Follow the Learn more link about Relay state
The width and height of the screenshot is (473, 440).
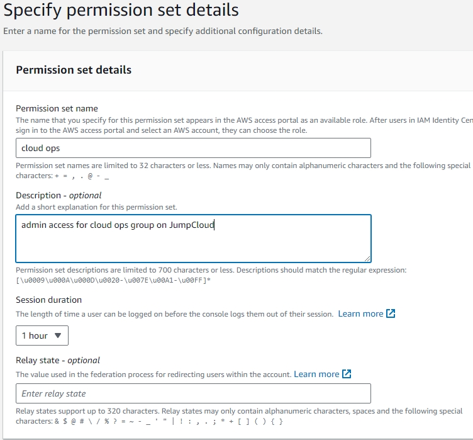click(x=316, y=374)
